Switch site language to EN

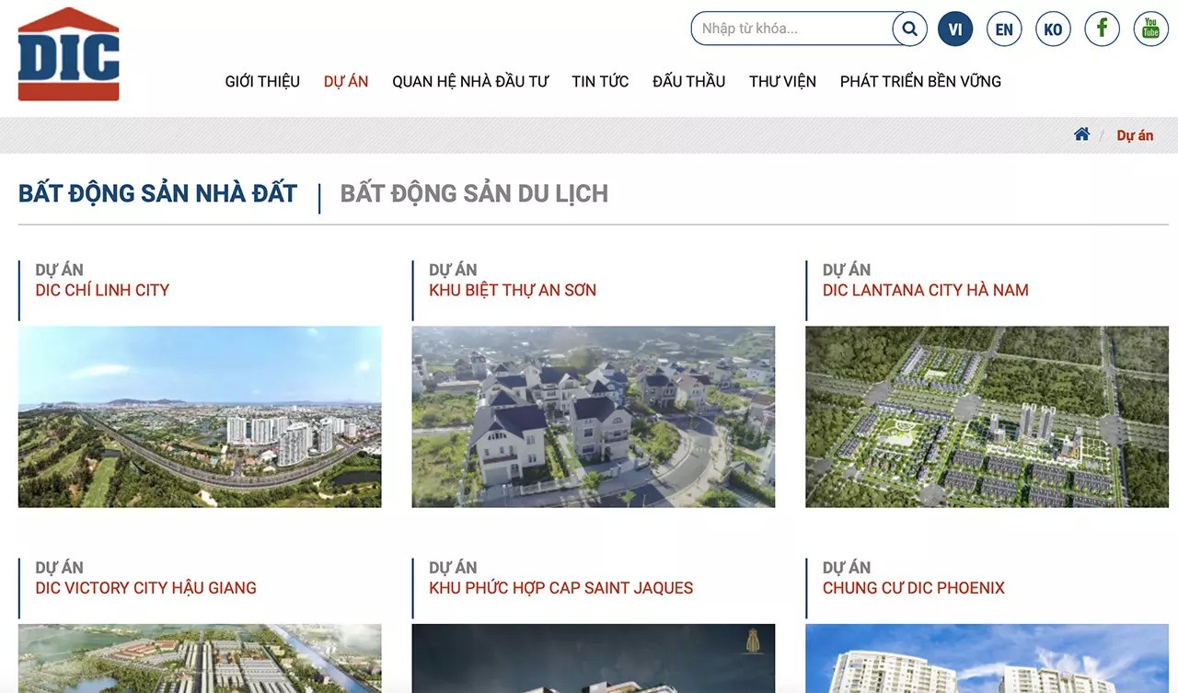point(1004,29)
